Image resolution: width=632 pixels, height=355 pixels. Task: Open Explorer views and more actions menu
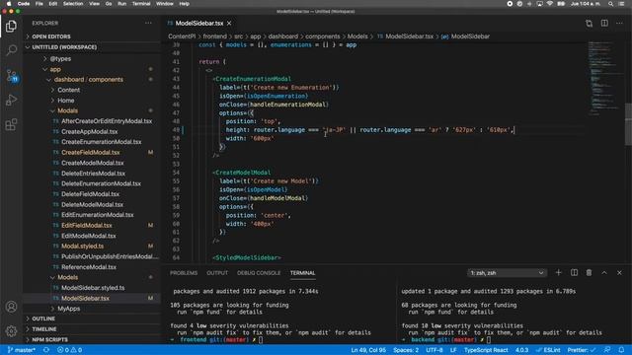click(x=148, y=23)
